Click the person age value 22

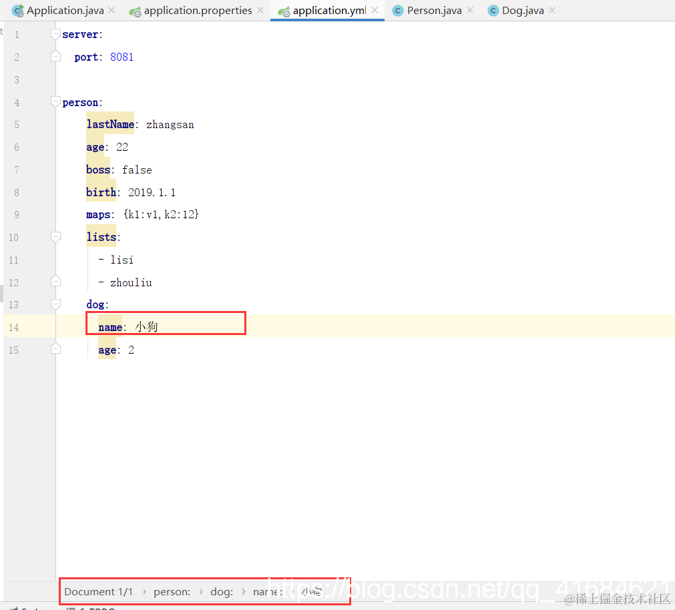(122, 147)
